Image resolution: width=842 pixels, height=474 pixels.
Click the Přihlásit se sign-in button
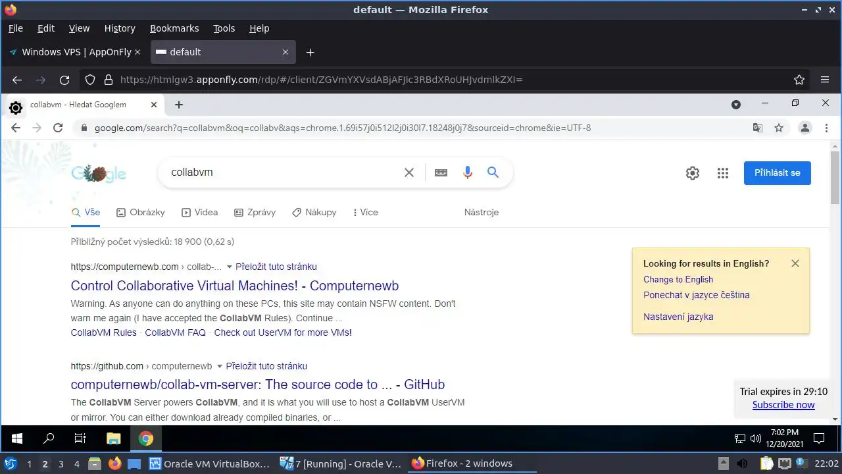[778, 173]
